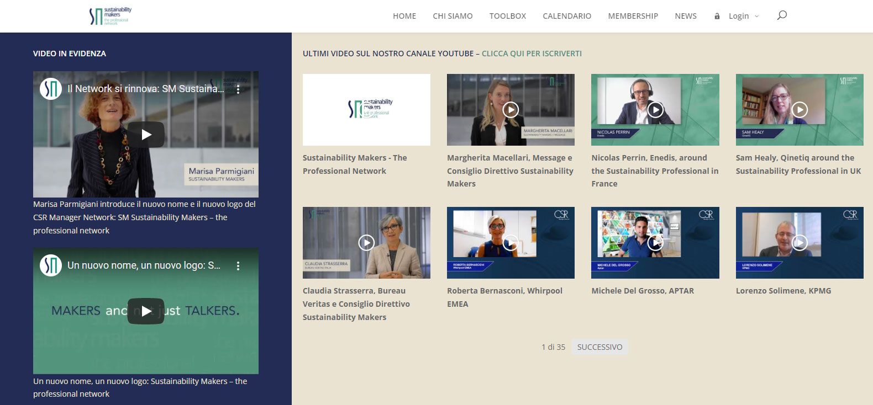The width and height of the screenshot is (873, 405).
Task: Click the 'VIDEO IN EVIDENZA' heading
Action: point(70,54)
